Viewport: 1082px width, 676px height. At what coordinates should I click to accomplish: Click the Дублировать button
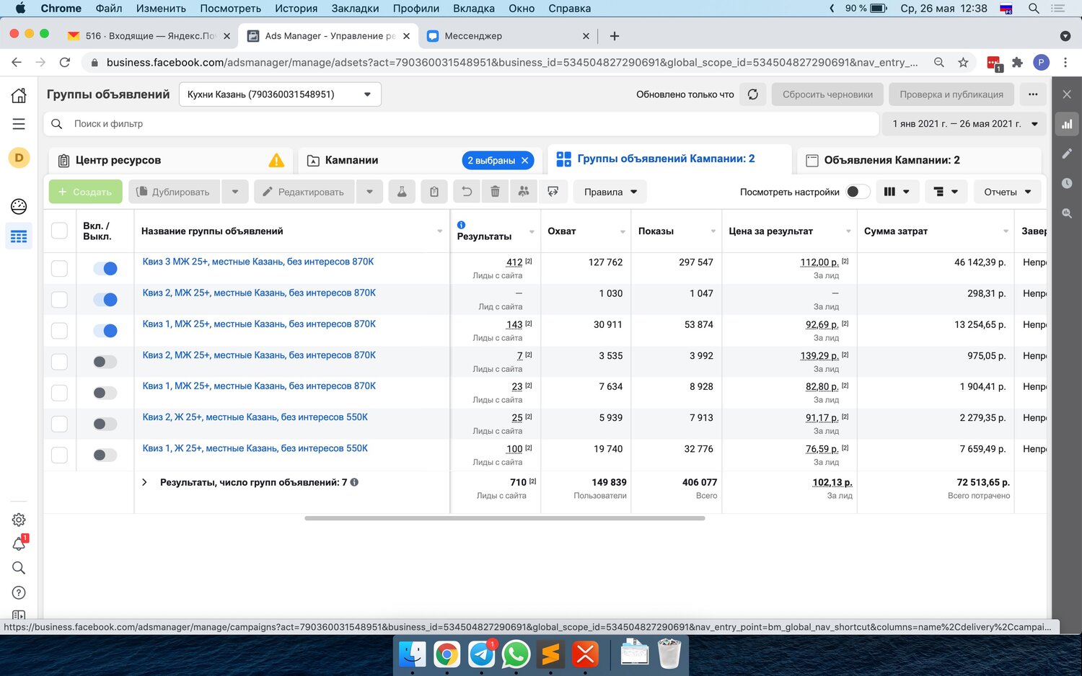pyautogui.click(x=175, y=192)
